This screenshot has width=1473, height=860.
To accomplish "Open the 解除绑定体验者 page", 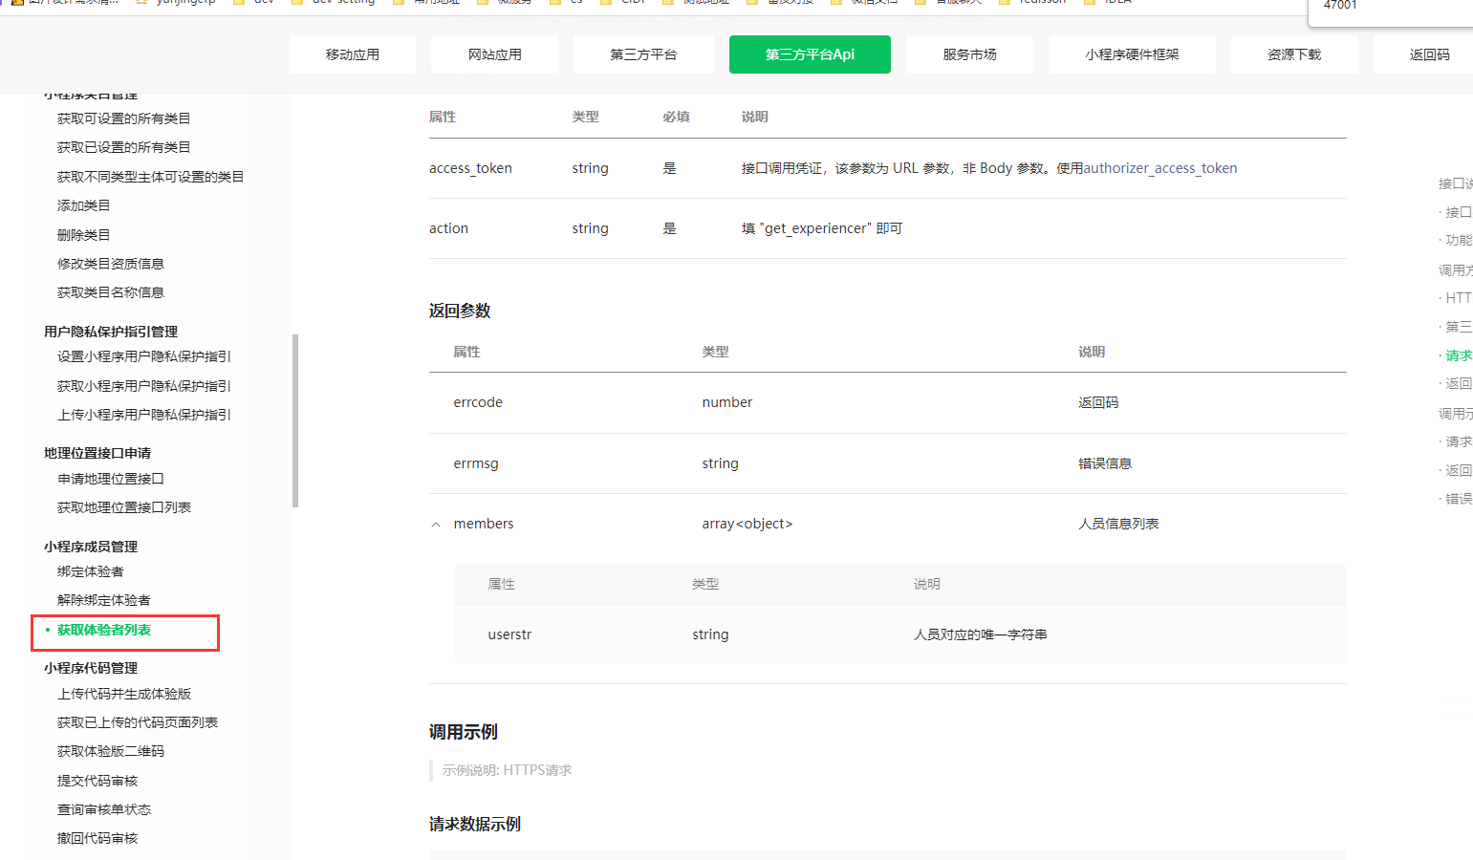I will tap(104, 600).
